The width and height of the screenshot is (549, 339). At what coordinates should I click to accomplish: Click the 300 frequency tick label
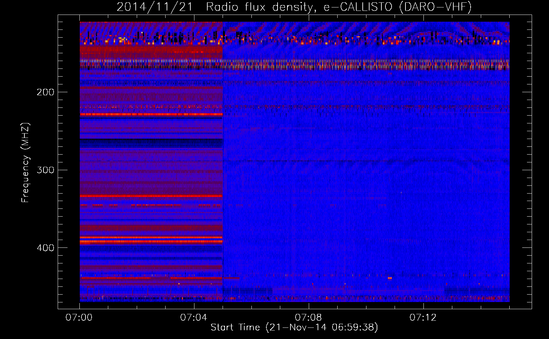(45, 170)
